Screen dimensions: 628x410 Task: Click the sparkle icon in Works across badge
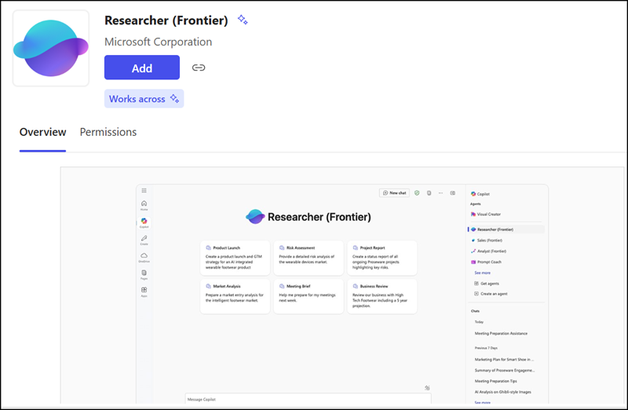pyautogui.click(x=174, y=98)
